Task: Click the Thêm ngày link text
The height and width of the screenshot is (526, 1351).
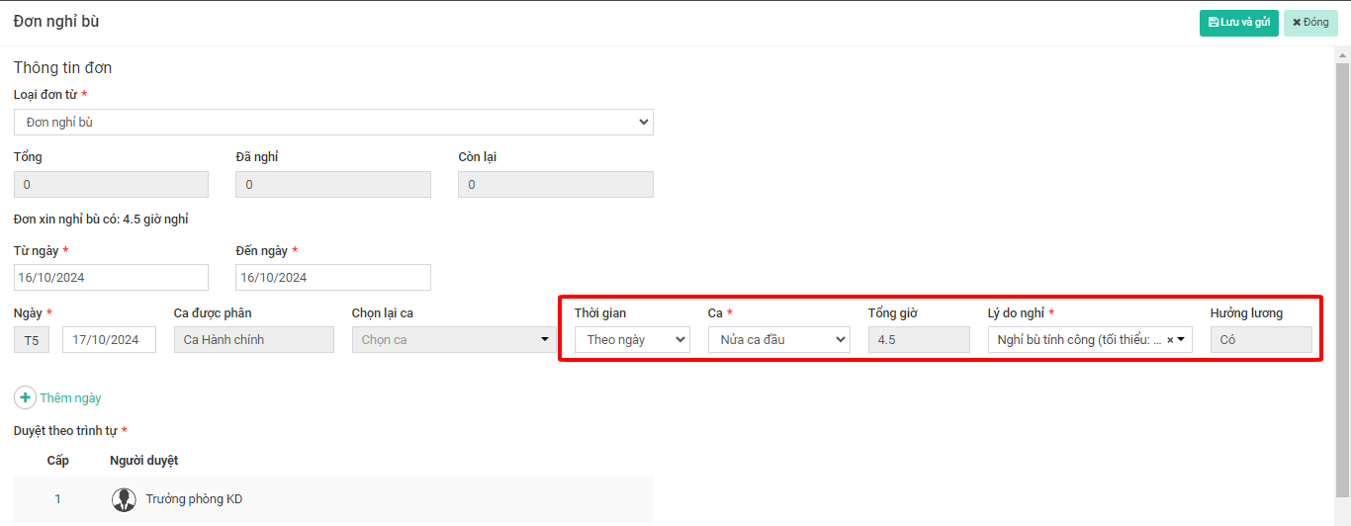Action: pos(70,397)
